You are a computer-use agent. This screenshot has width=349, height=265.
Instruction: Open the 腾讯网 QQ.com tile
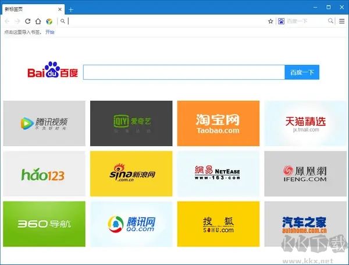point(131,224)
